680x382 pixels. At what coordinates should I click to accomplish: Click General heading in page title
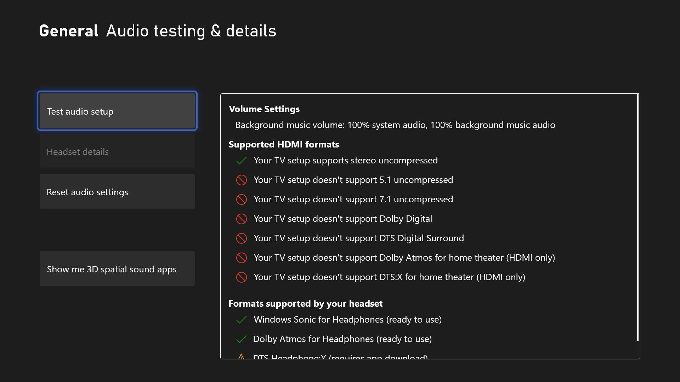click(69, 31)
